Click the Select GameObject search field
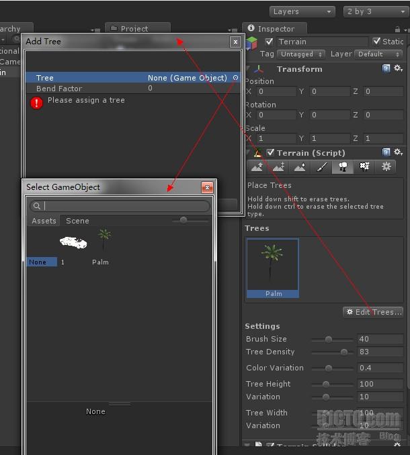 (x=120, y=206)
